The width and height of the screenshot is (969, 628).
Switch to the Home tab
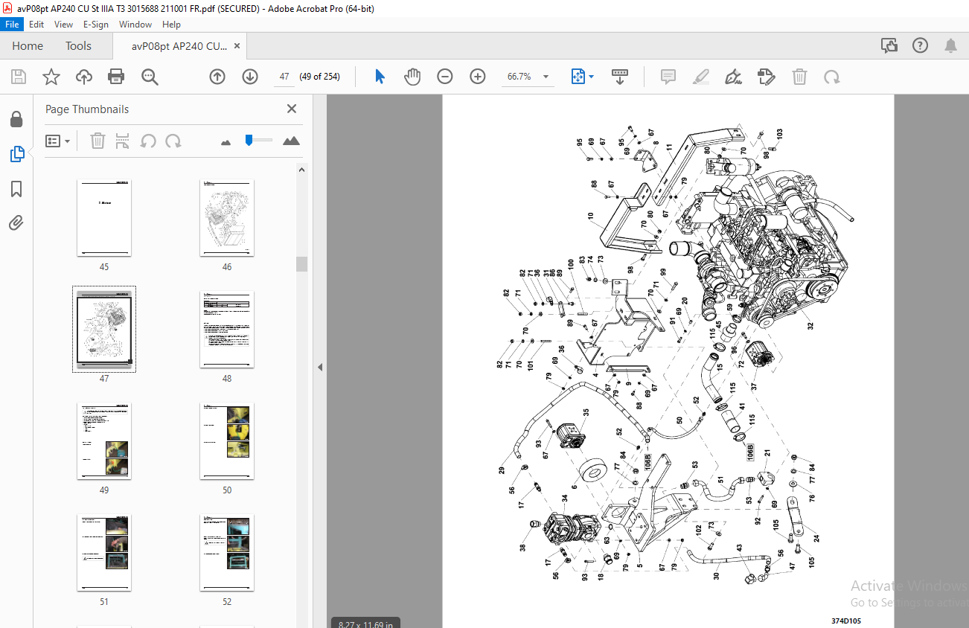(x=28, y=46)
